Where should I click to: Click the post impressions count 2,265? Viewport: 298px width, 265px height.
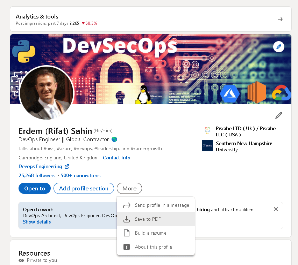(74, 23)
